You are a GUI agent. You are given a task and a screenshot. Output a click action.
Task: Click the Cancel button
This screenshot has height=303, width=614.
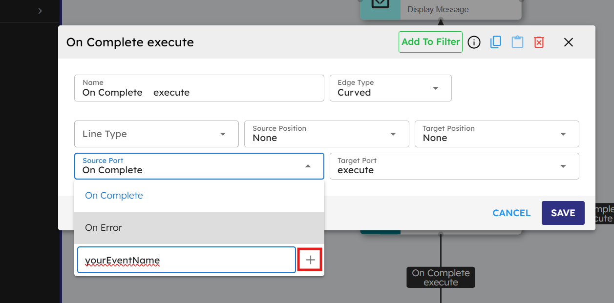tap(511, 213)
